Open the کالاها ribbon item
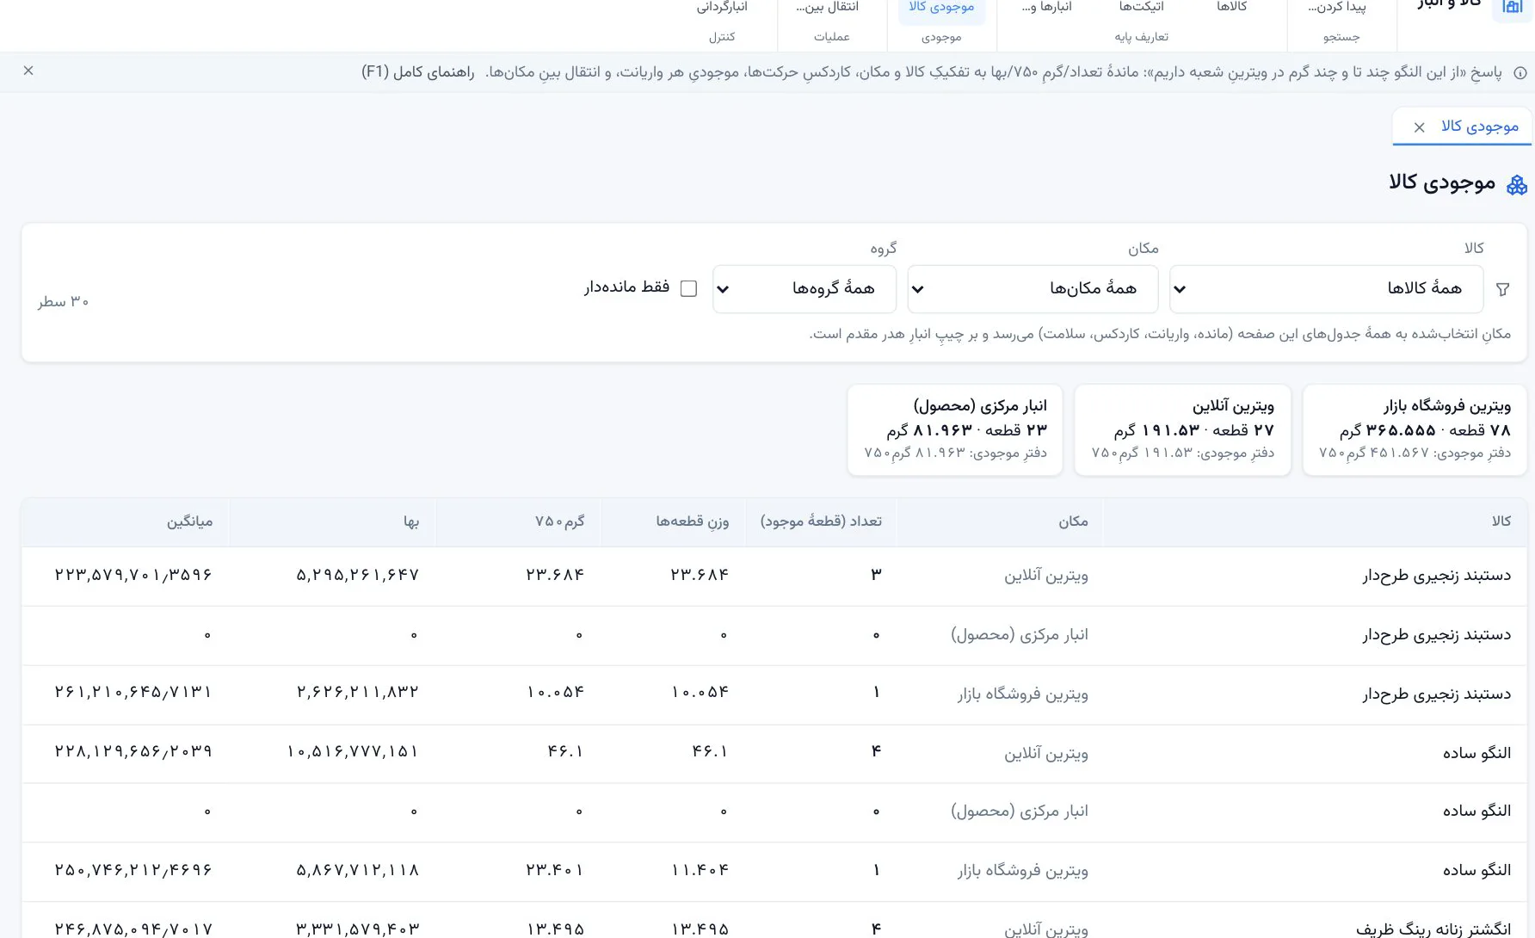Viewport: 1535px width, 938px height. tap(1231, 9)
